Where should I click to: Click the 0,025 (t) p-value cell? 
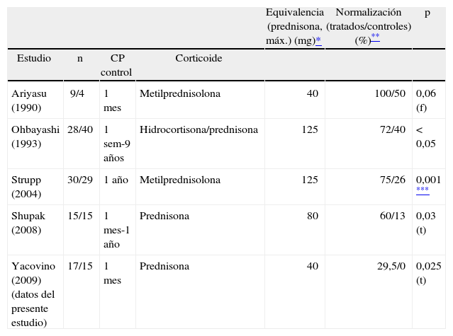[x=428, y=273]
